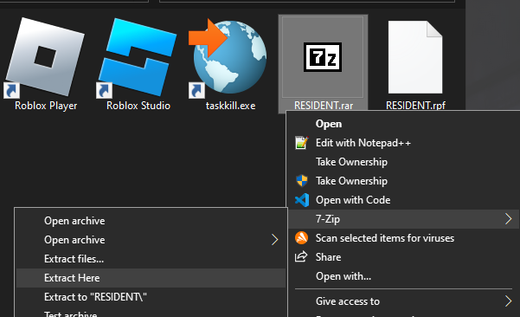Expand the second Open archive submenu arrow
The image size is (520, 317).
(x=274, y=240)
